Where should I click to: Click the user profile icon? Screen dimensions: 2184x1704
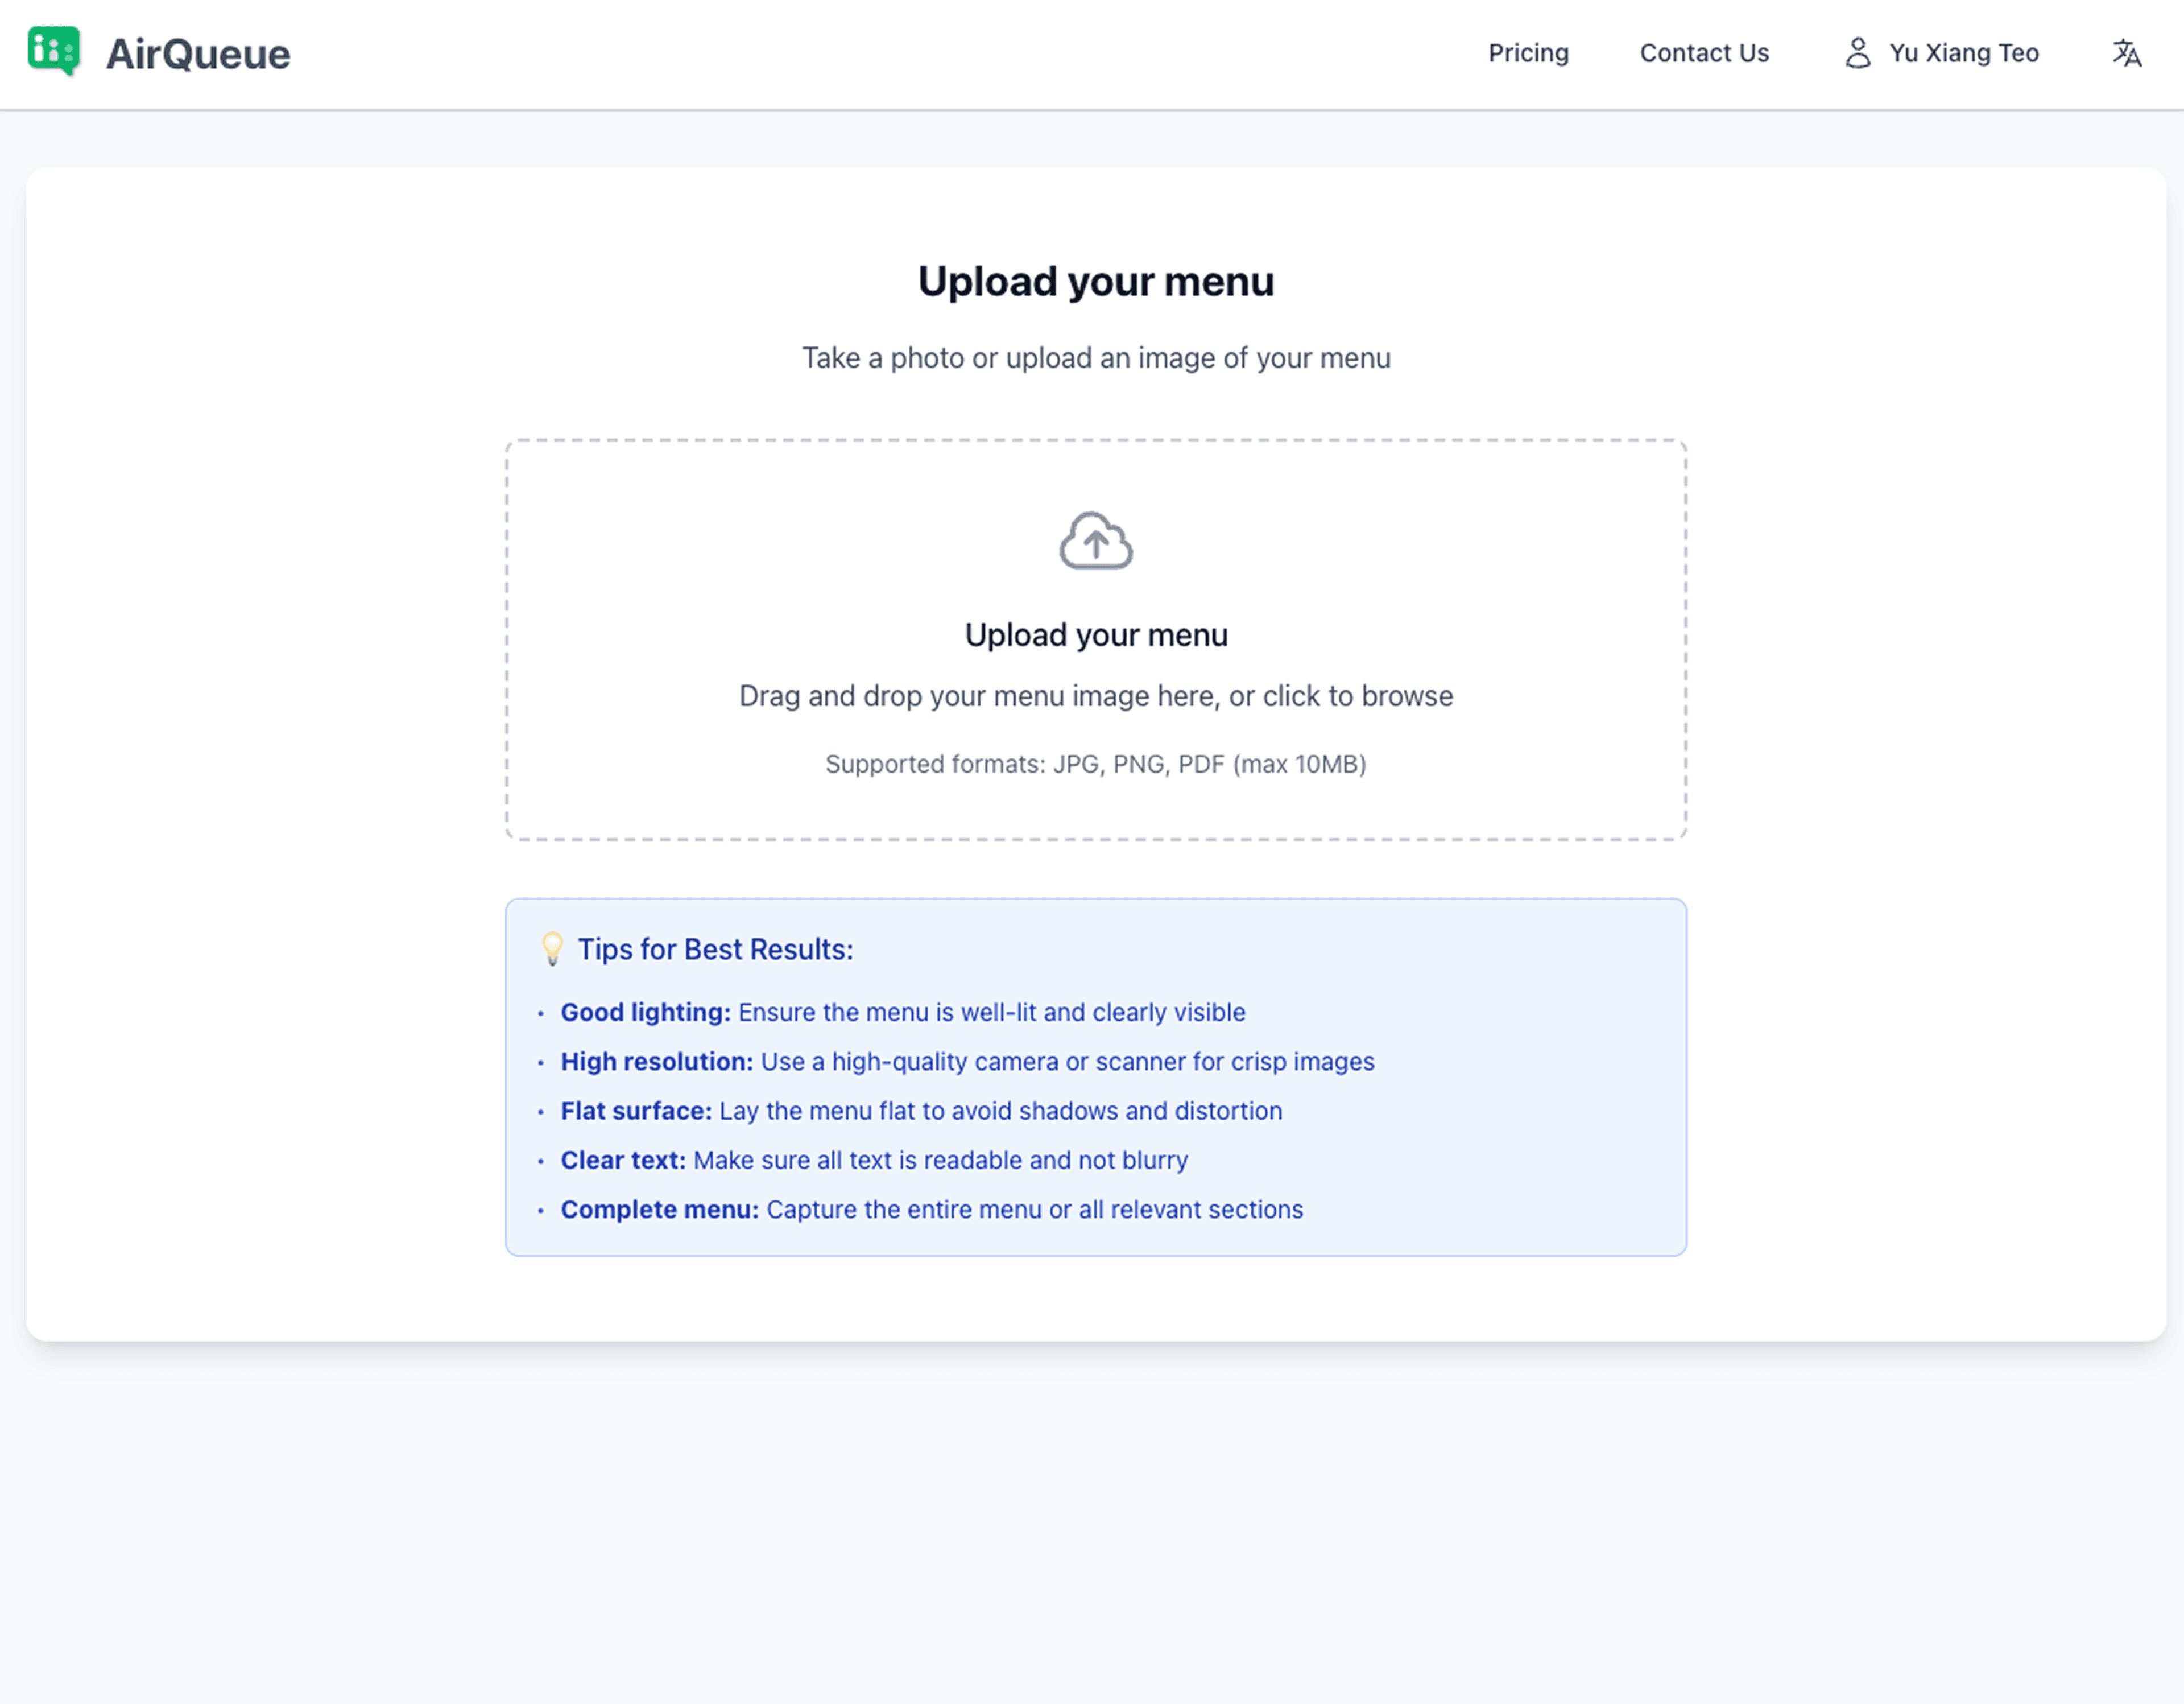pos(1857,53)
